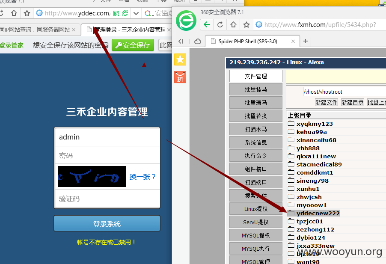Open comddkmt1 folder

coord(315,172)
